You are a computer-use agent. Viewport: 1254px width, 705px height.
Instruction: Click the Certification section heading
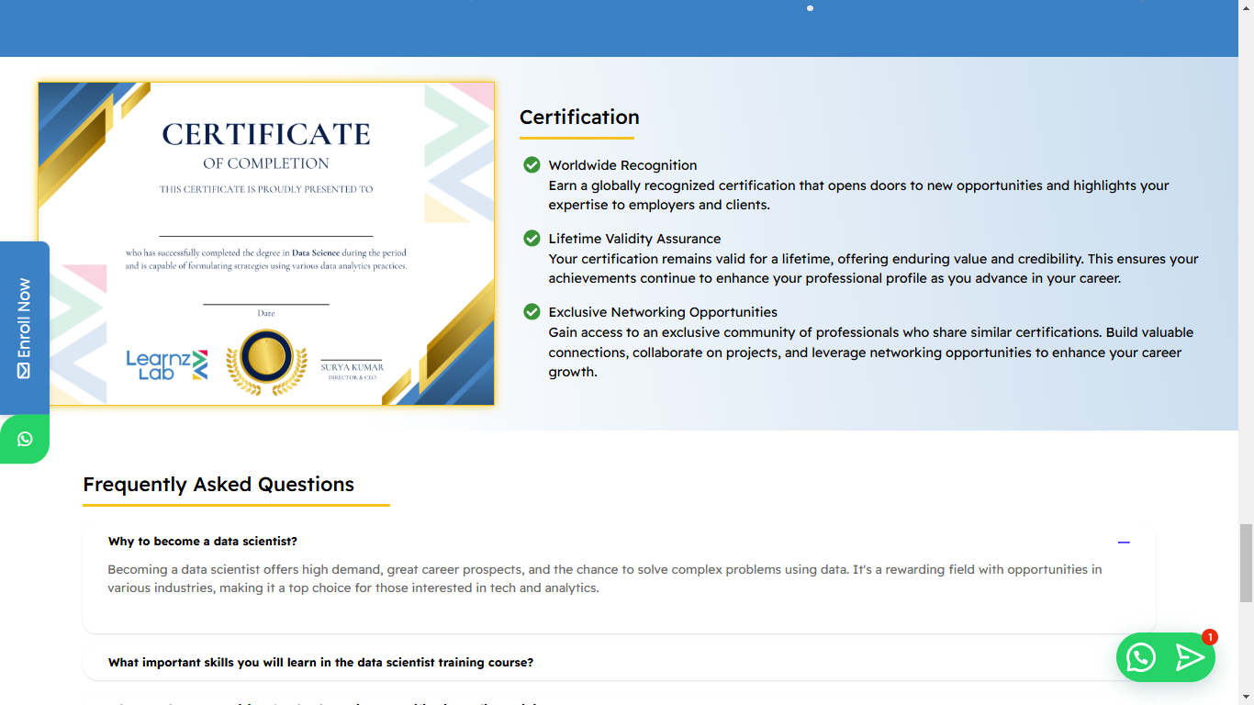click(579, 117)
